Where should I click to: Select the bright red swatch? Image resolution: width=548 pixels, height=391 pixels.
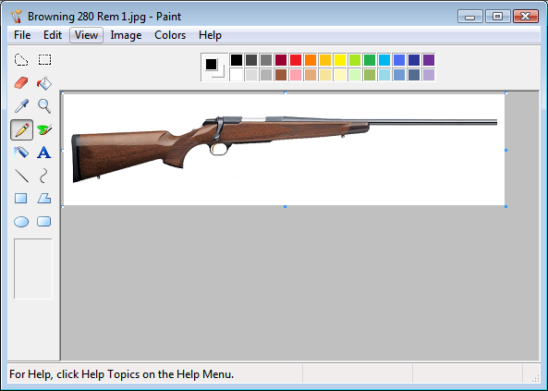(x=296, y=60)
